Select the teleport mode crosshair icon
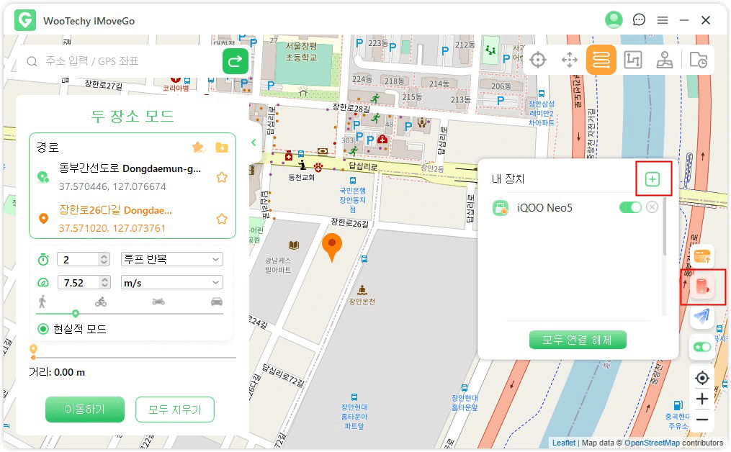The width and height of the screenshot is (731, 452). 538,60
